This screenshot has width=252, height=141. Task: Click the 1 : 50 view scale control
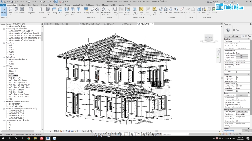click(x=49, y=131)
